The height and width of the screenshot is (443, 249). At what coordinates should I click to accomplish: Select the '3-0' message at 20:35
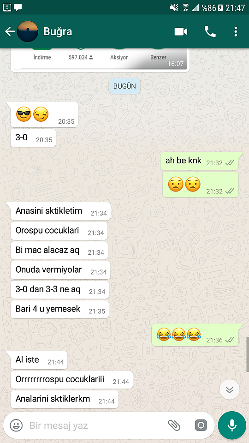33,138
